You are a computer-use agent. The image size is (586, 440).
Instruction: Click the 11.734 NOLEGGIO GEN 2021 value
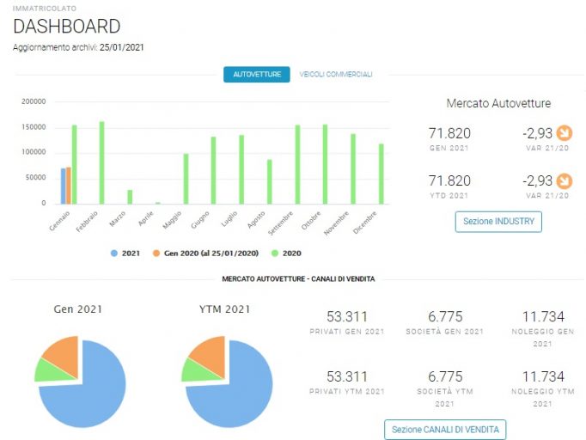pyautogui.click(x=543, y=316)
